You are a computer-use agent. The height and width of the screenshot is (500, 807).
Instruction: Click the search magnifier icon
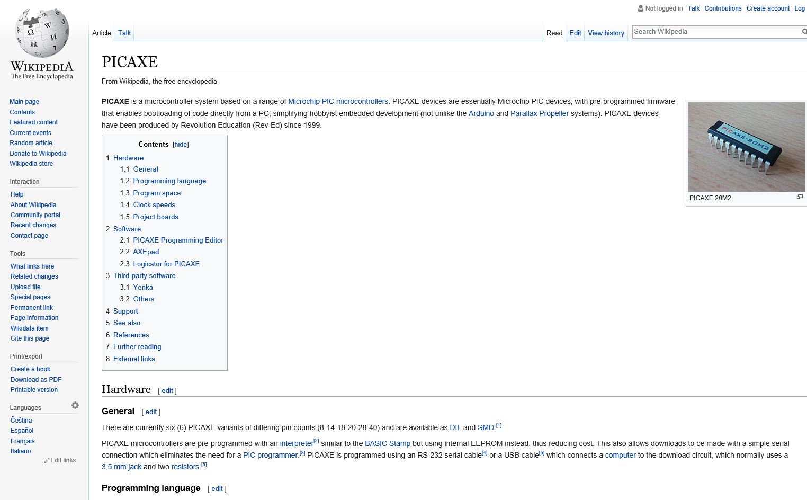(x=804, y=32)
